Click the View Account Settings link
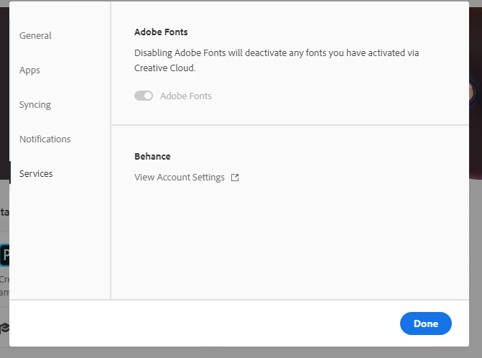 (179, 177)
